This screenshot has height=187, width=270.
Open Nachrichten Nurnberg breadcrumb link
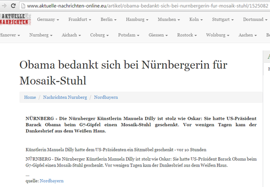[65, 97]
